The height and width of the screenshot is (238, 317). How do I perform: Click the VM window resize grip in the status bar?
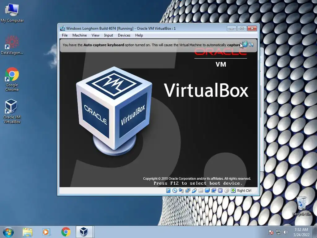click(x=256, y=192)
